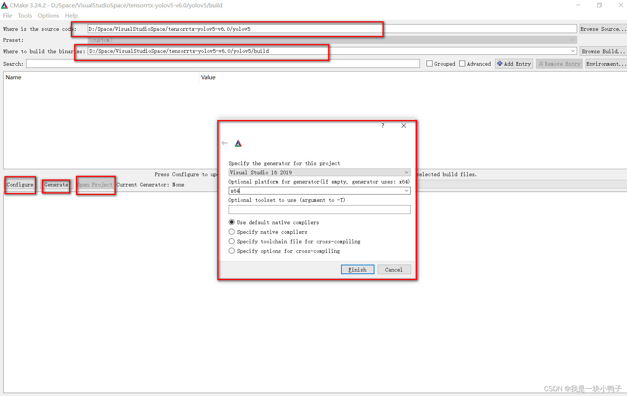Image resolution: width=627 pixels, height=396 pixels.
Task: Expand the build binaries path dropdown arrow
Action: click(573, 51)
